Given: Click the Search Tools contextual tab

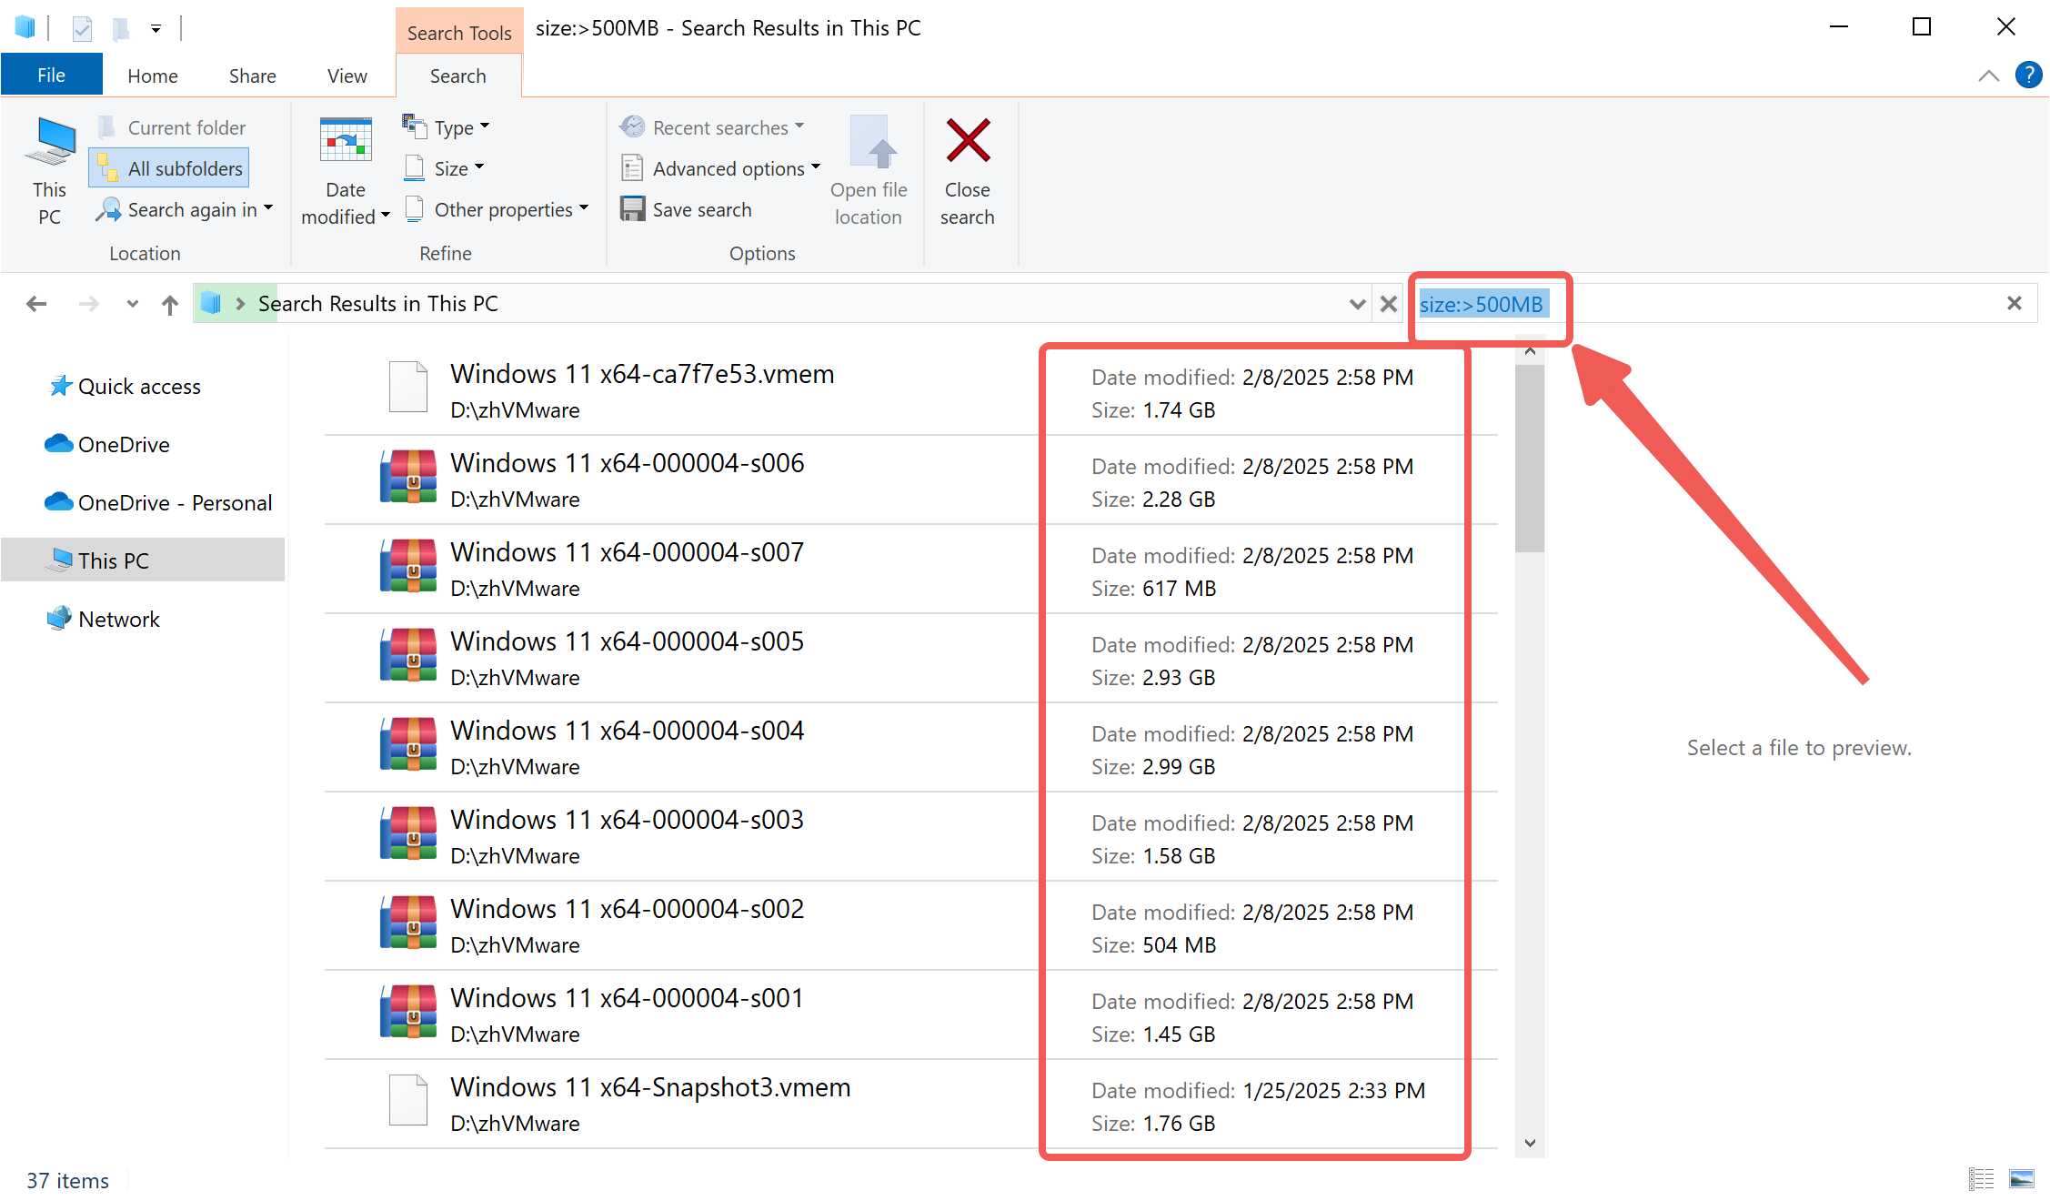Looking at the screenshot, I should click(x=459, y=33).
